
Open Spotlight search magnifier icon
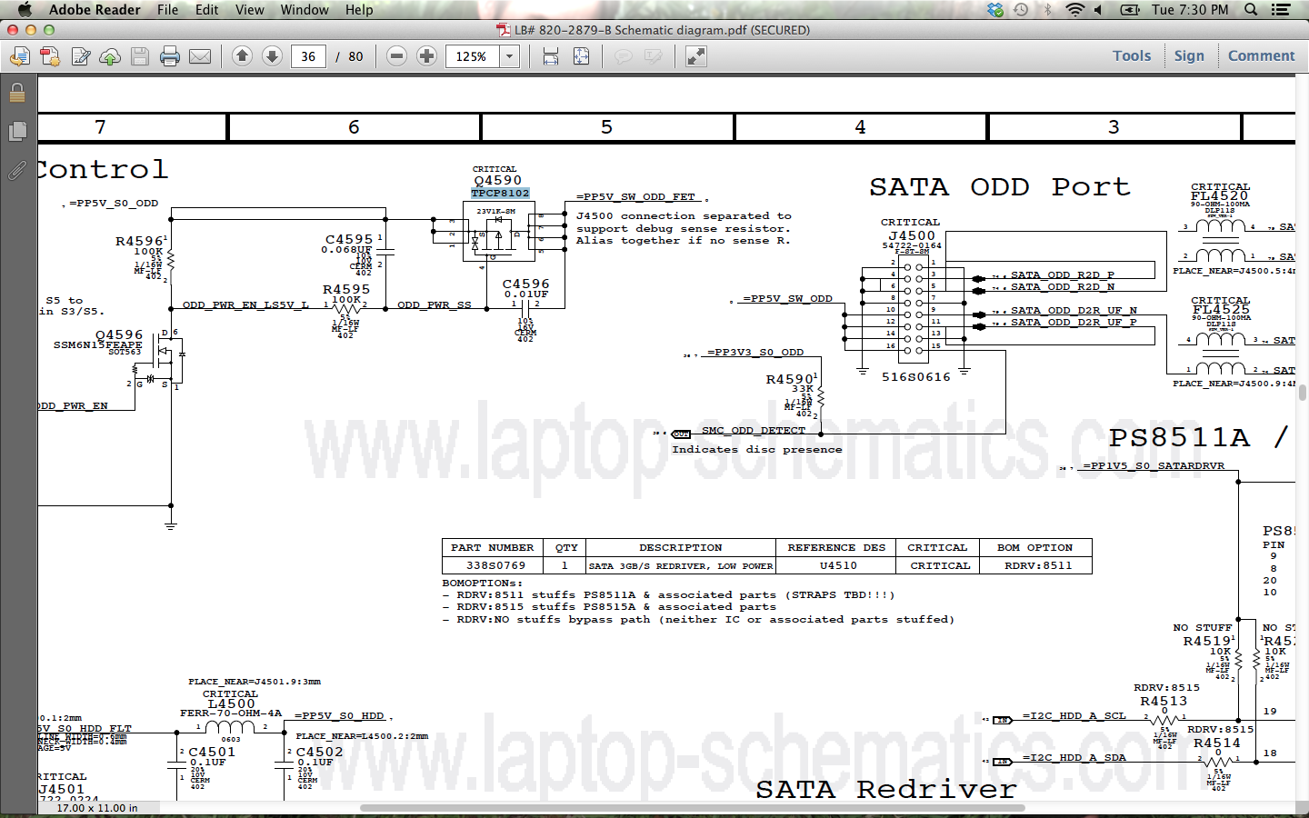click(x=1251, y=10)
